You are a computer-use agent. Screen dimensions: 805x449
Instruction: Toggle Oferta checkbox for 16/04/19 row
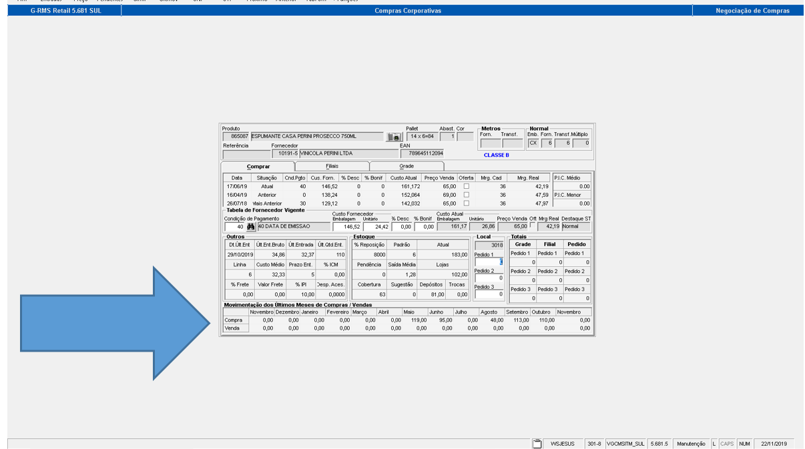click(x=467, y=195)
